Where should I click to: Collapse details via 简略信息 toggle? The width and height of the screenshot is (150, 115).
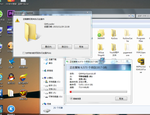75,99
